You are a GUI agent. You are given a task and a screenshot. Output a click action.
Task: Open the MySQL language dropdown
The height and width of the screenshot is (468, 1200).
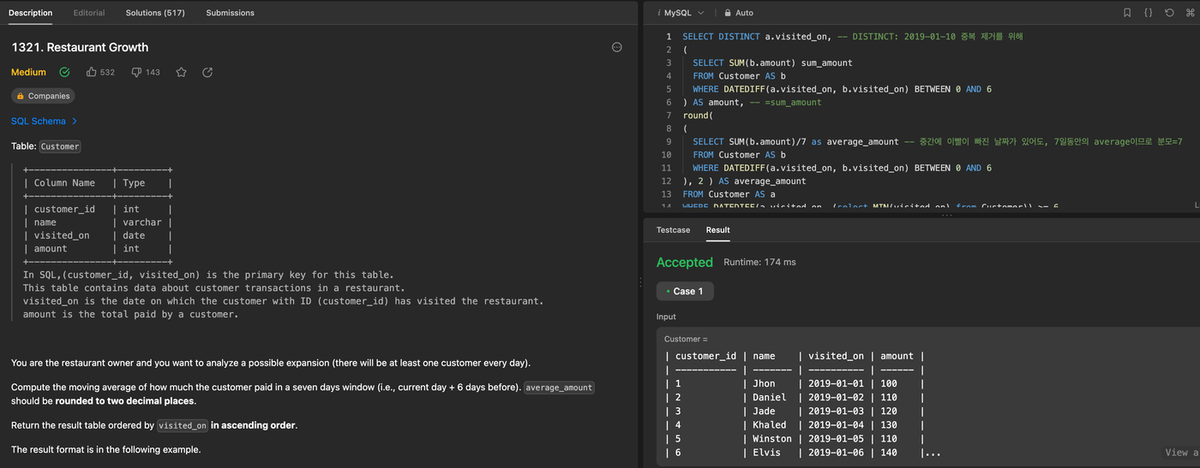[681, 13]
